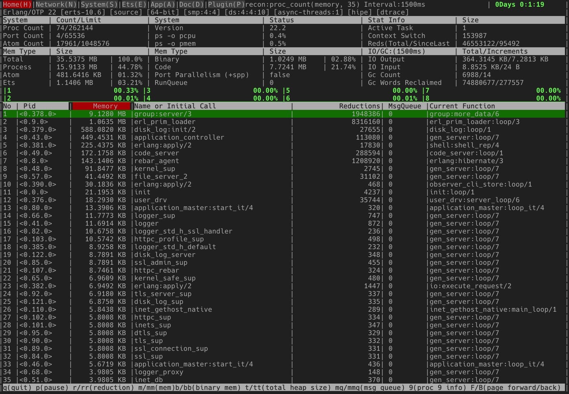Open the Ets(E) menu tab

tap(135, 4)
